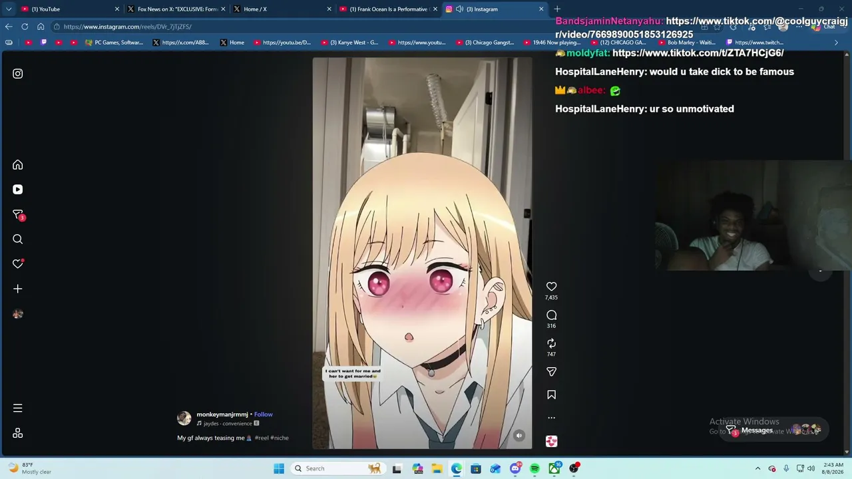This screenshot has width=852, height=479.
Task: Close the Home / X tab
Action: pyautogui.click(x=329, y=9)
